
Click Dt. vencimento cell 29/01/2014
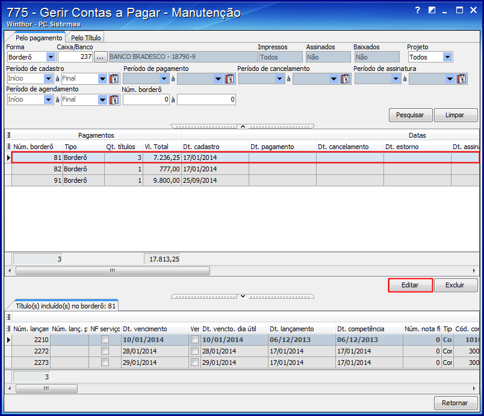pos(155,362)
